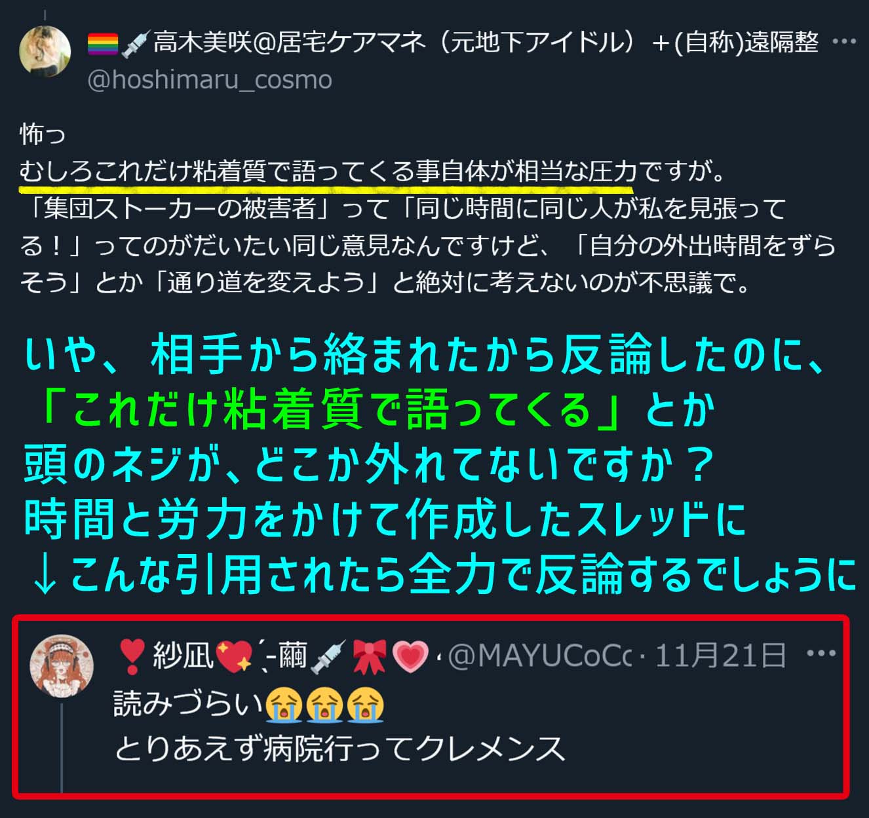
Task: Open the @MAYUCoCo handle in the quoted tweet
Action: point(539,655)
